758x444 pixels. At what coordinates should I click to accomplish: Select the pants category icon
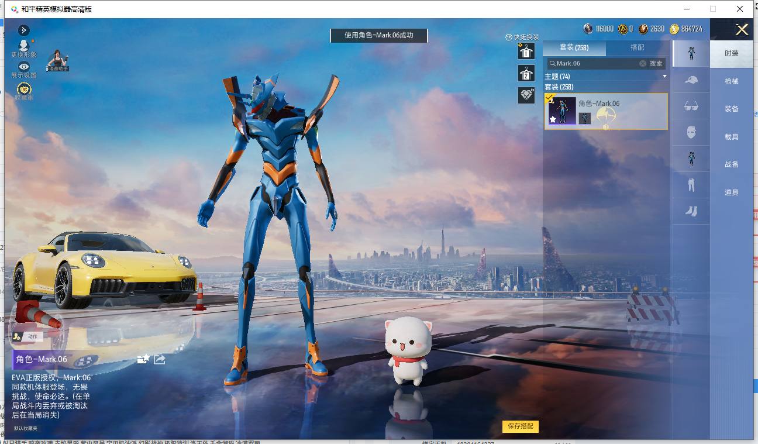pos(691,185)
